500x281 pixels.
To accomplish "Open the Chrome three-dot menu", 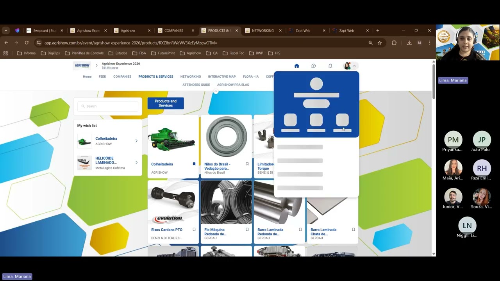I will pos(430,43).
